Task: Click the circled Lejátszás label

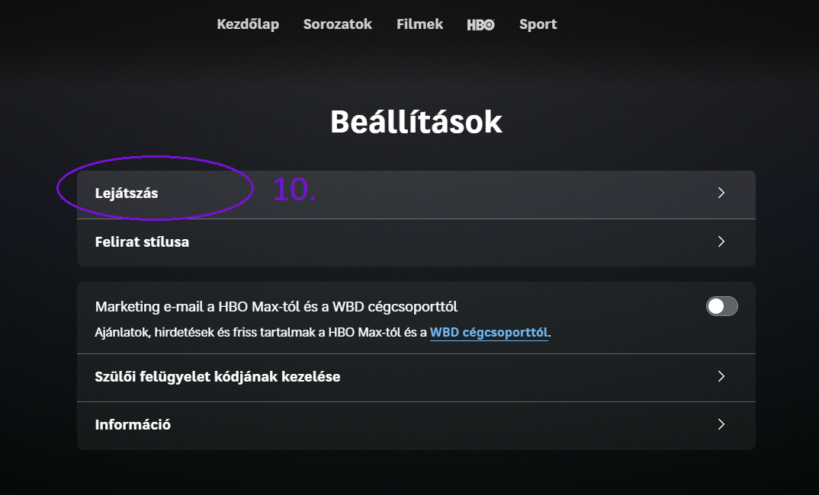Action: pos(126,193)
